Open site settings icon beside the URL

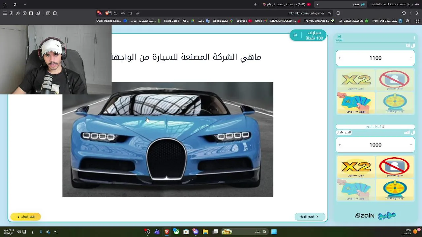point(329,13)
